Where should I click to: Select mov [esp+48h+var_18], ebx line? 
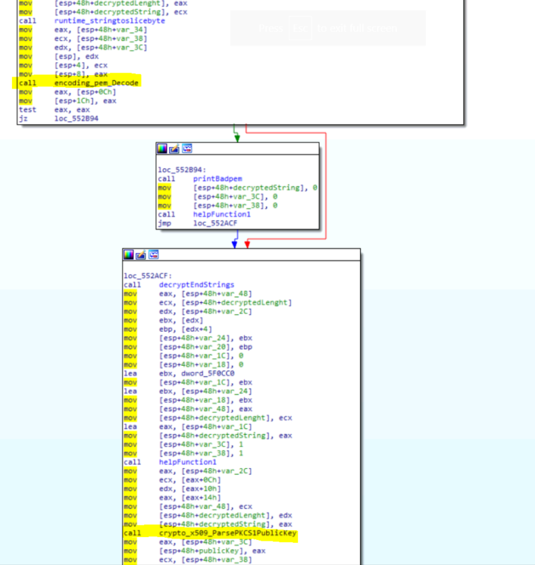point(188,400)
